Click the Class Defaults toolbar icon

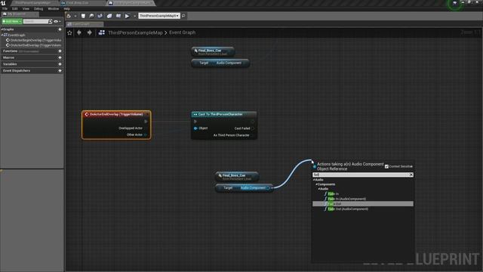pos(109,16)
